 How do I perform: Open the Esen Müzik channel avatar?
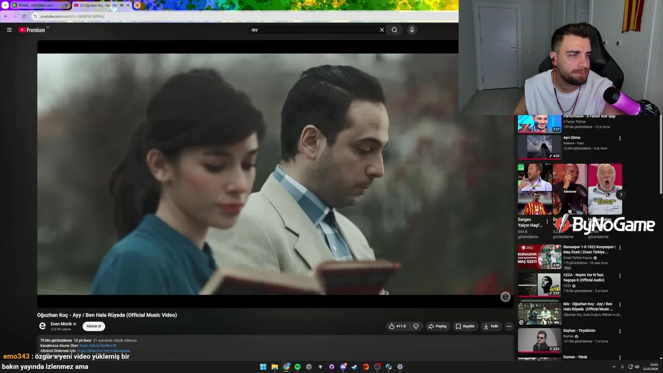[x=42, y=326]
